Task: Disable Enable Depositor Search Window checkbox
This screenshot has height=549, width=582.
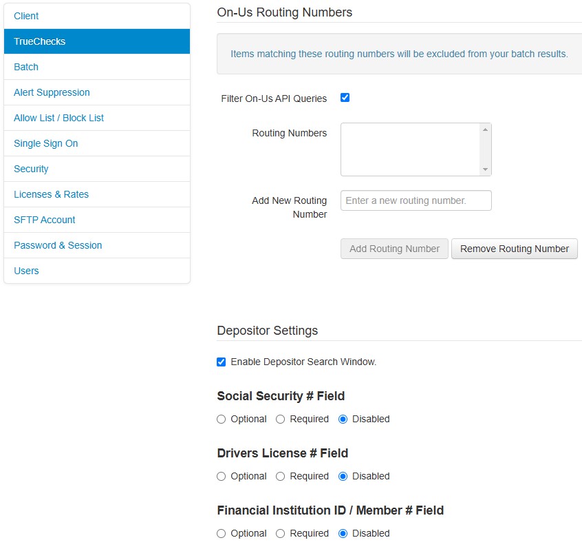Action: tap(222, 362)
